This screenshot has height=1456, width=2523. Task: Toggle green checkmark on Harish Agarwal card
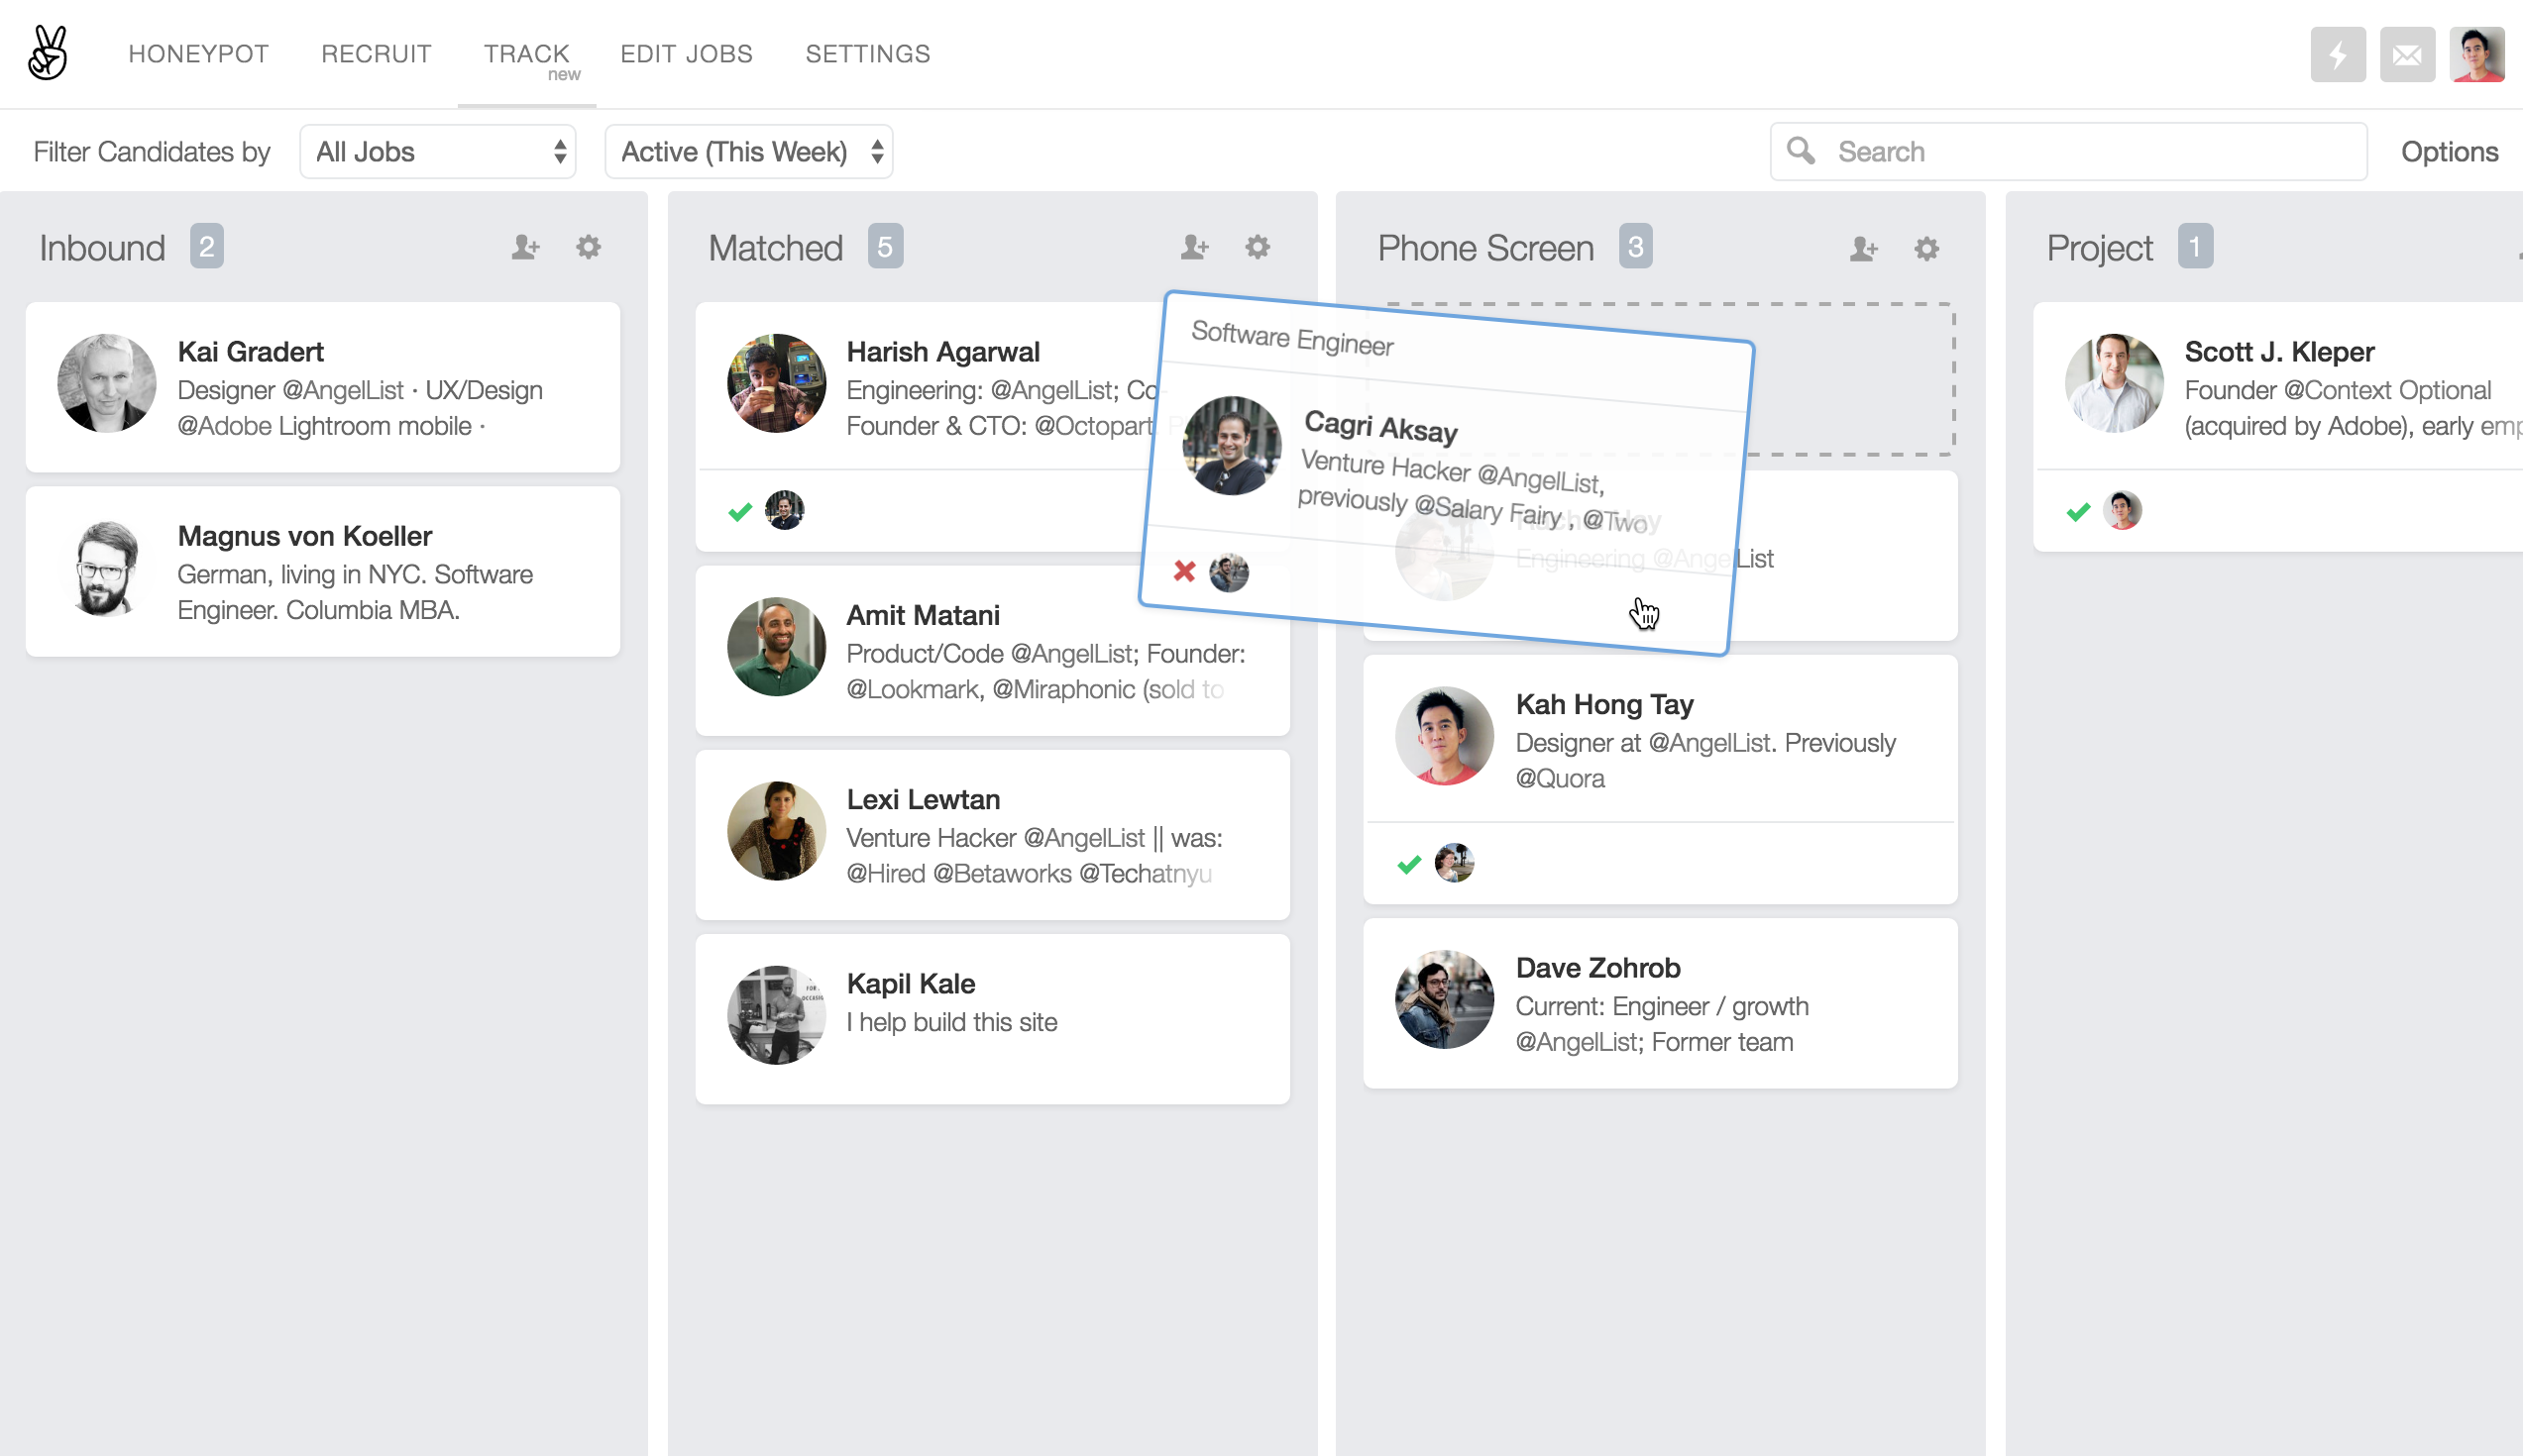pos(740,512)
